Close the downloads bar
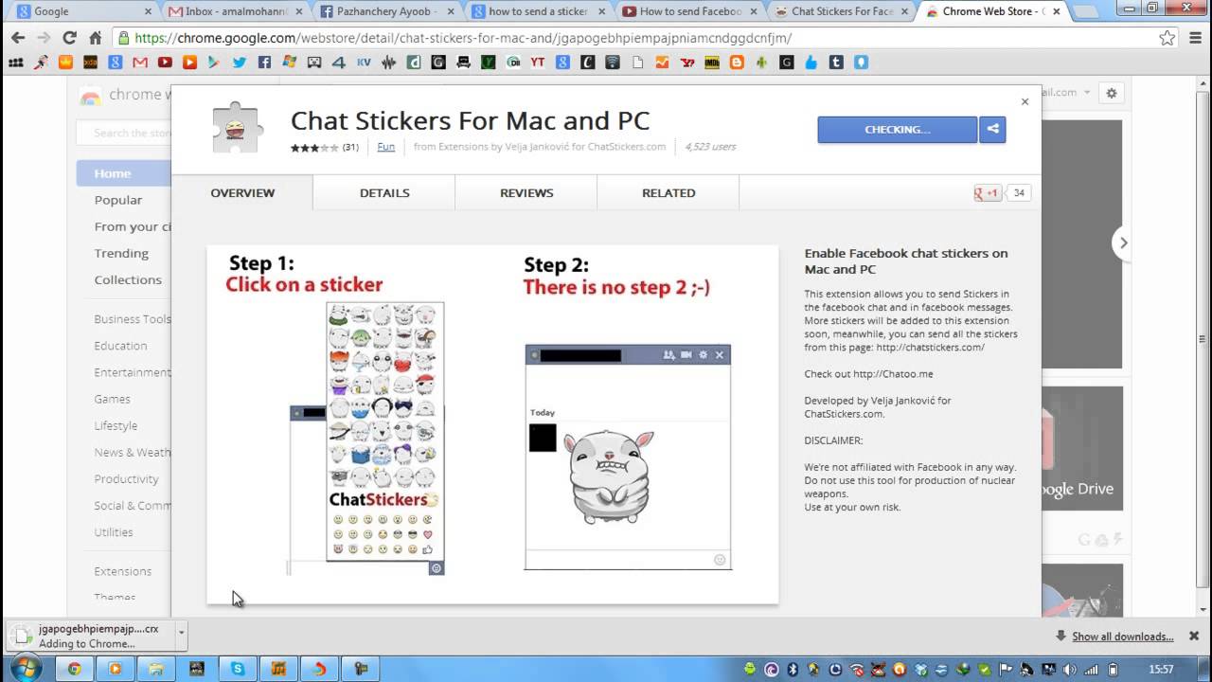The height and width of the screenshot is (682, 1212). pyautogui.click(x=1194, y=636)
